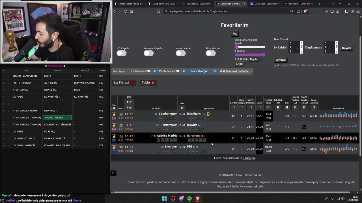Click Sil next to Maç Gizlenen
The height and width of the screenshot is (203, 362).
click(184, 71)
